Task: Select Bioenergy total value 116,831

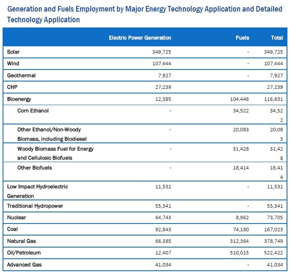Action: (273, 99)
